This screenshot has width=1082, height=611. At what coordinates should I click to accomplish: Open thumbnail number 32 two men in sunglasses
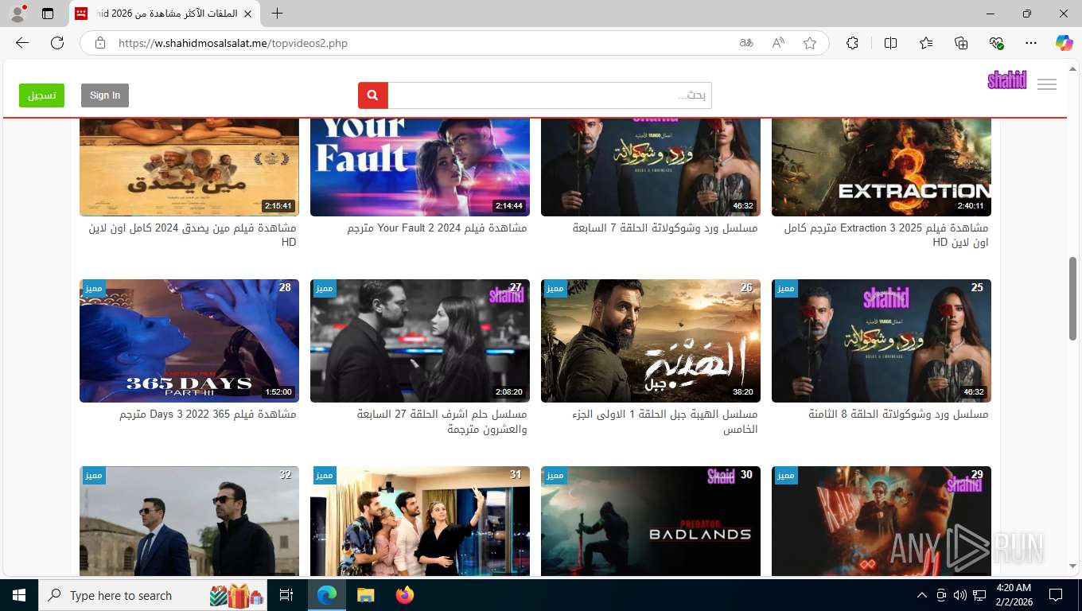189,520
